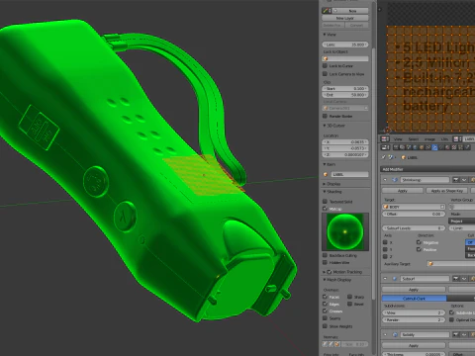
Task: Collapse the Shading panel section
Action: [x=325, y=192]
